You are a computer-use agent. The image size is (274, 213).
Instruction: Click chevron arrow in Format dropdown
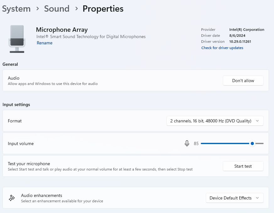pyautogui.click(x=257, y=121)
